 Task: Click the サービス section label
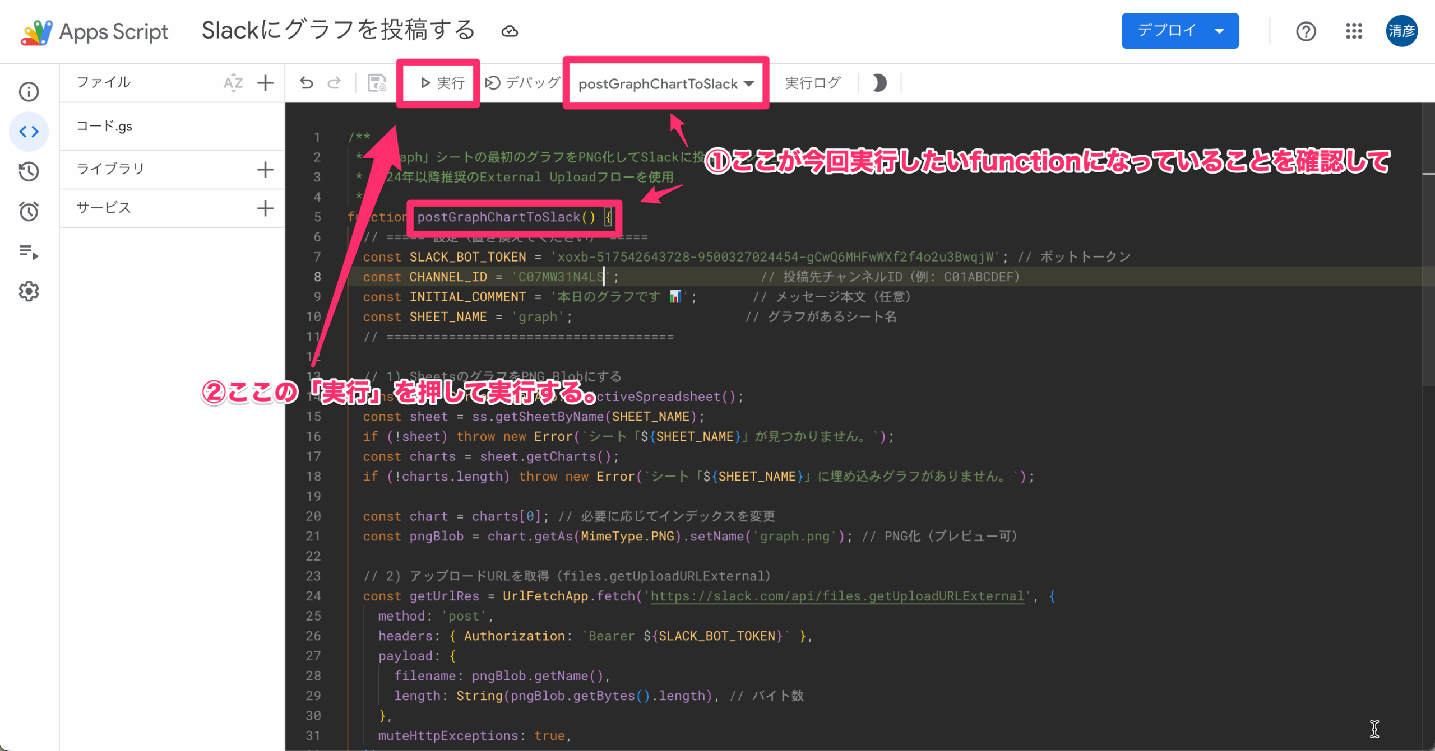point(104,208)
